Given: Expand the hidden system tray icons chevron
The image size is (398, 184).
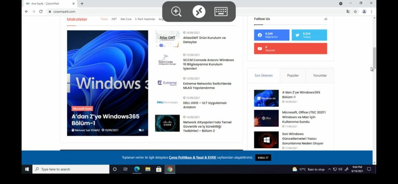Looking at the screenshot, I should [330, 169].
